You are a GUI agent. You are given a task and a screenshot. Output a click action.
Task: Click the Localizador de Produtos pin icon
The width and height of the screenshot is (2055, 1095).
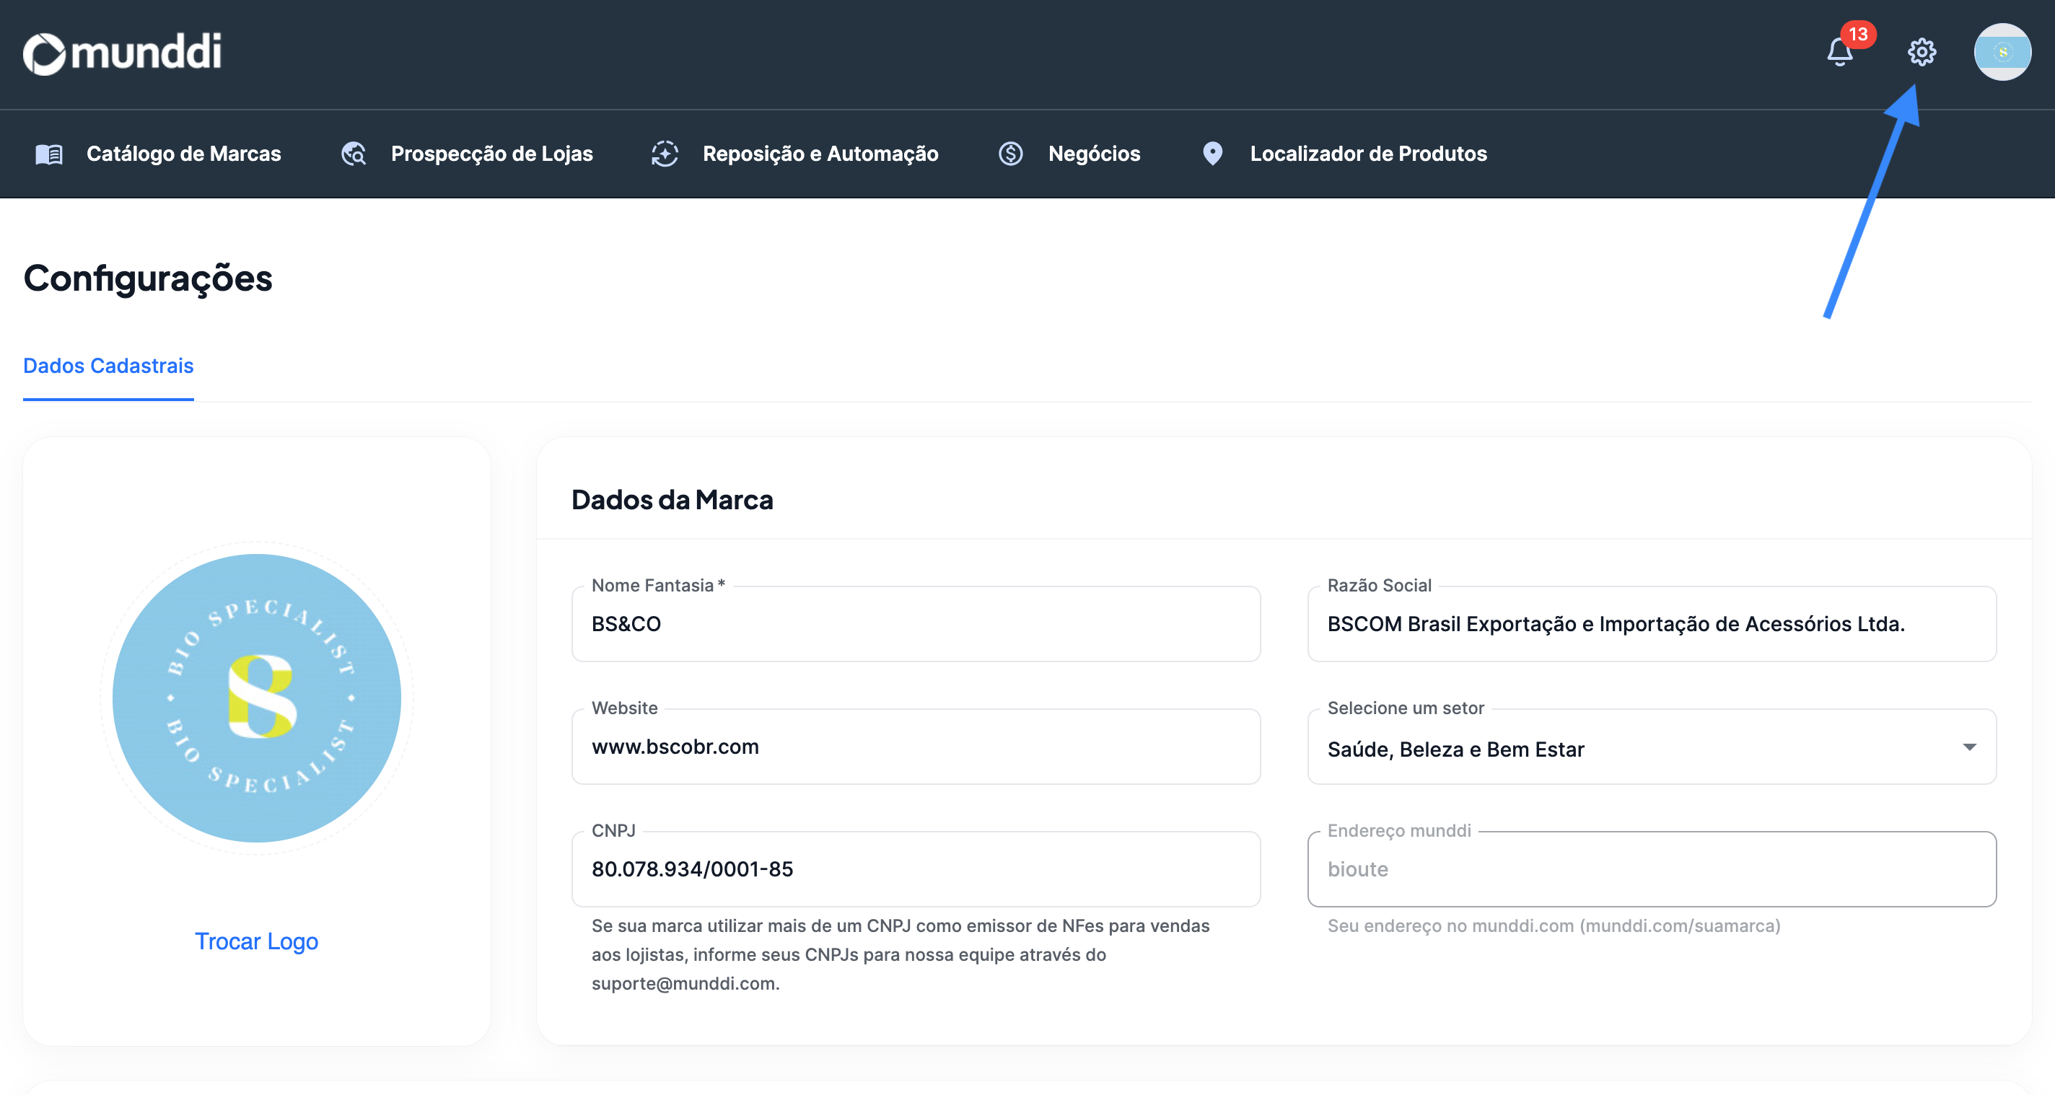[x=1211, y=154]
